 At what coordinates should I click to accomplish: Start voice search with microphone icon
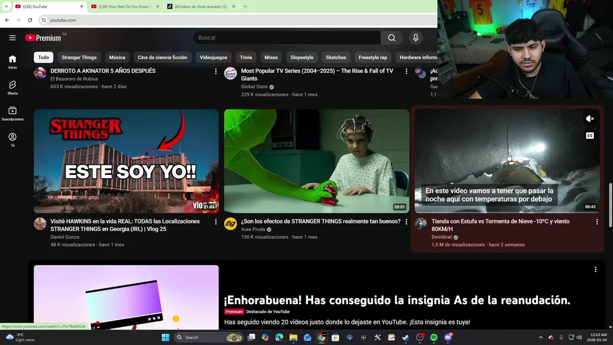click(415, 38)
